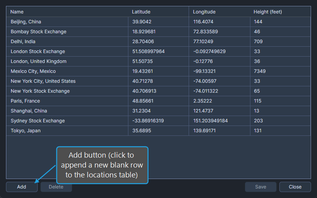Click the Save button

pos(261,187)
